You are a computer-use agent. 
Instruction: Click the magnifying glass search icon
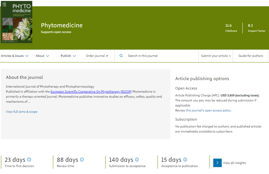(x=121, y=56)
